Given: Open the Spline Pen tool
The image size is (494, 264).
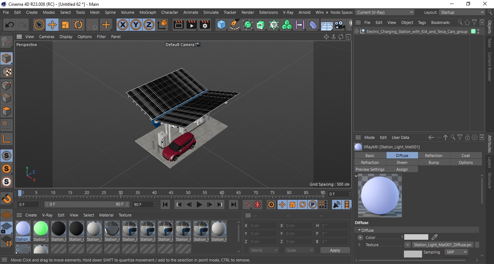Looking at the screenshot, I should tap(235, 25).
